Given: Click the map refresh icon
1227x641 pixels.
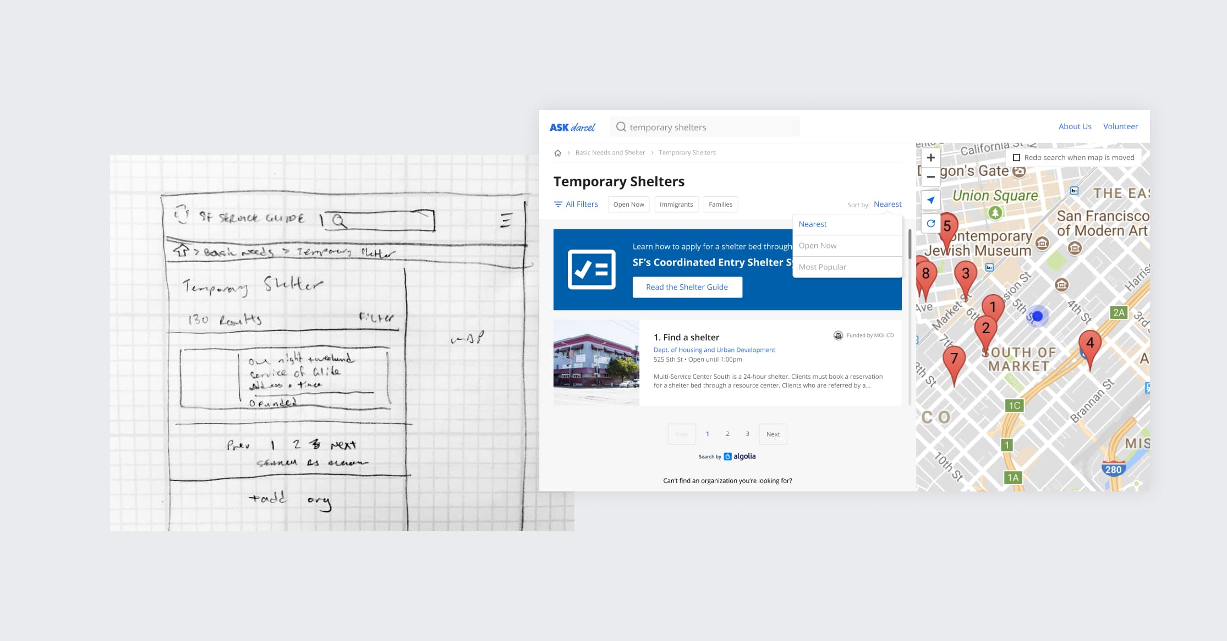Looking at the screenshot, I should 930,223.
